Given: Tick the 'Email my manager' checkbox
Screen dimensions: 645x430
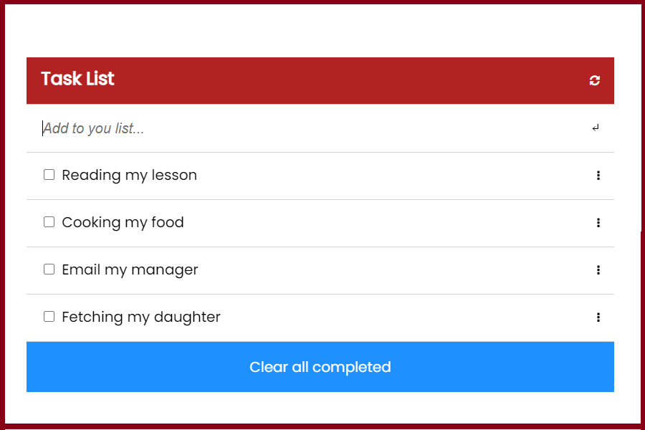Looking at the screenshot, I should click(x=49, y=269).
